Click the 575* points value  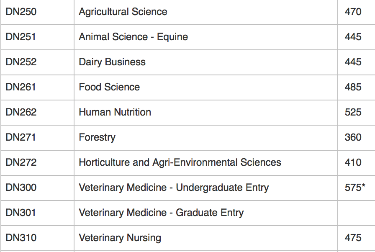[x=355, y=188]
